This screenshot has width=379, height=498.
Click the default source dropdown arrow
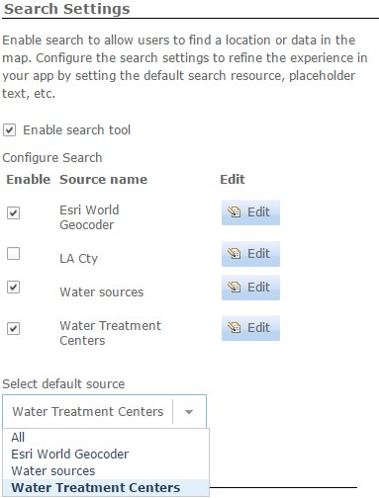189,412
